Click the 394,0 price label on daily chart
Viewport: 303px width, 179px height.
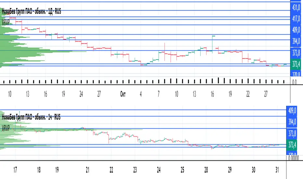(x=296, y=41)
